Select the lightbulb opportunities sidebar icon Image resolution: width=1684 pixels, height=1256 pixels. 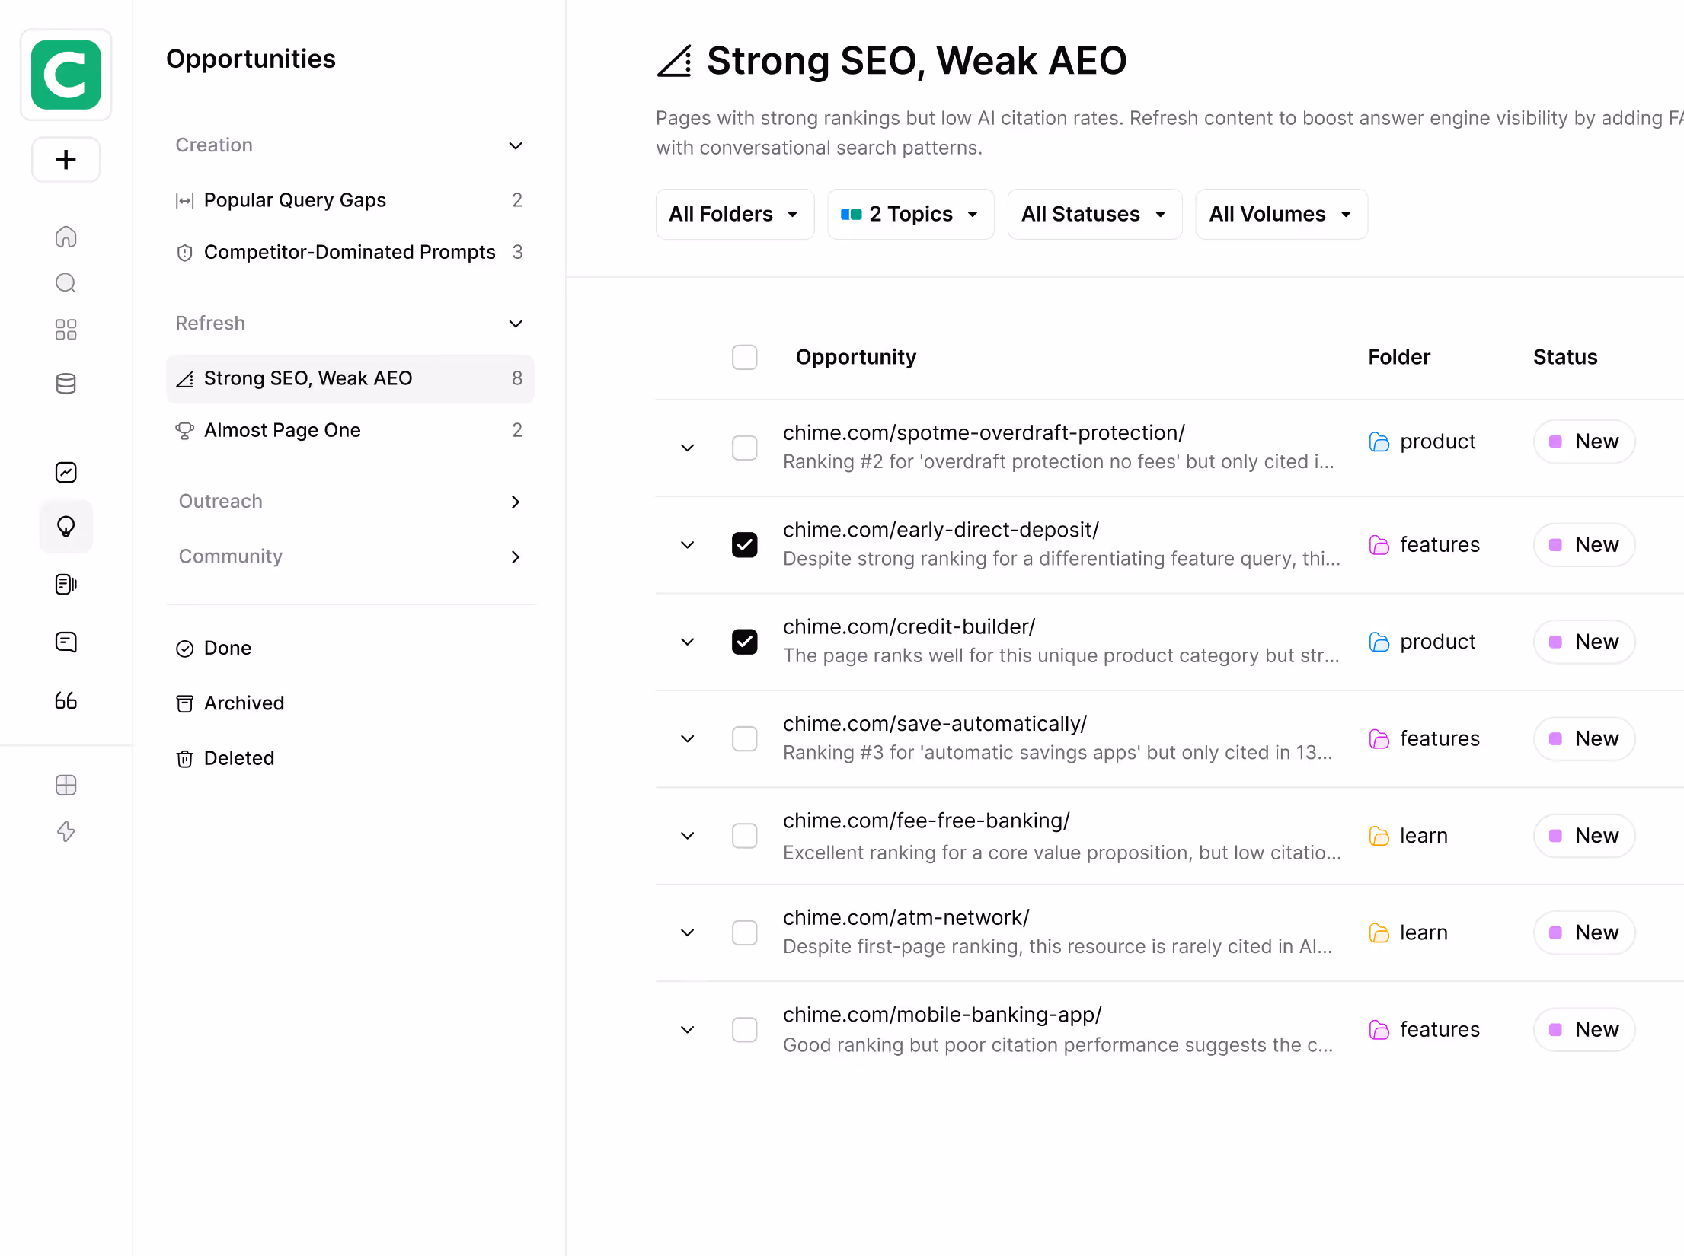click(x=66, y=526)
